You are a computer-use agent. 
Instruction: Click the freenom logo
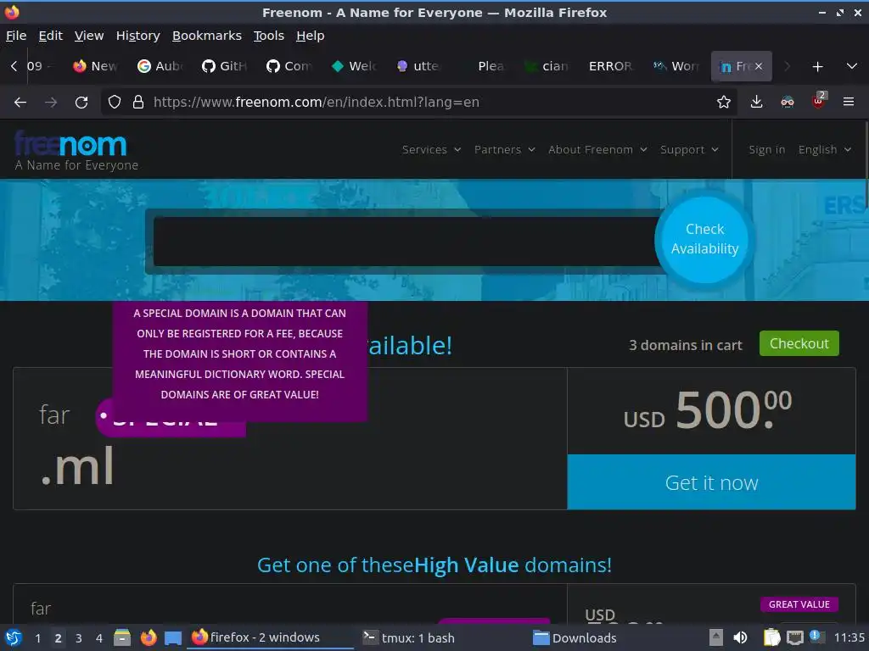[70, 144]
